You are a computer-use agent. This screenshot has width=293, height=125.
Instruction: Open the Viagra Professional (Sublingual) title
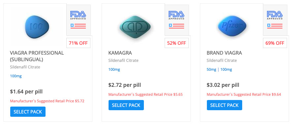coord(37,56)
